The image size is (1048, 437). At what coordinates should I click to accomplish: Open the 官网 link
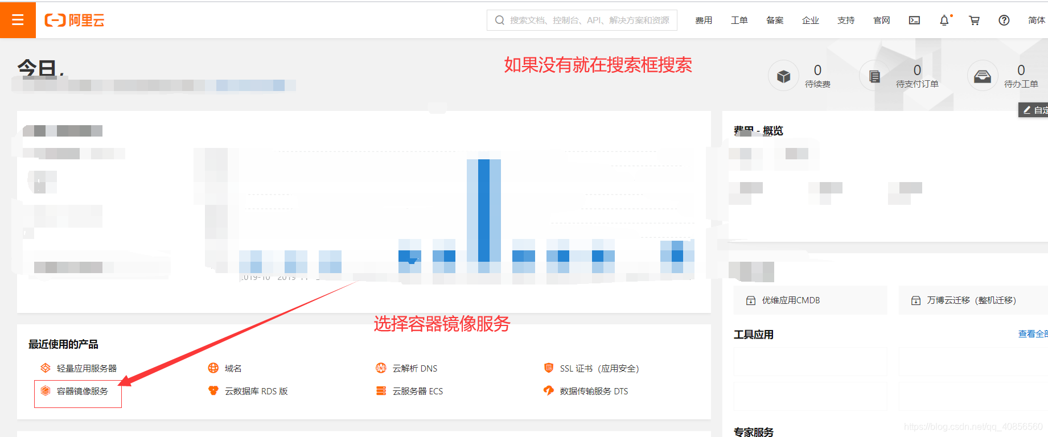[882, 20]
